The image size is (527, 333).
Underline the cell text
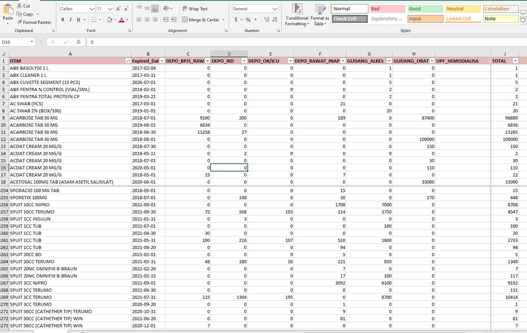click(79, 20)
